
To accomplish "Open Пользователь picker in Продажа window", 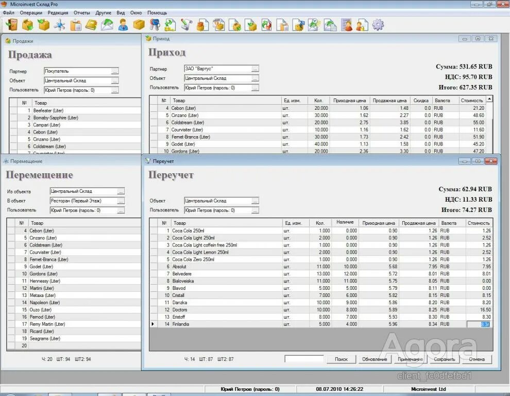I will (x=115, y=90).
